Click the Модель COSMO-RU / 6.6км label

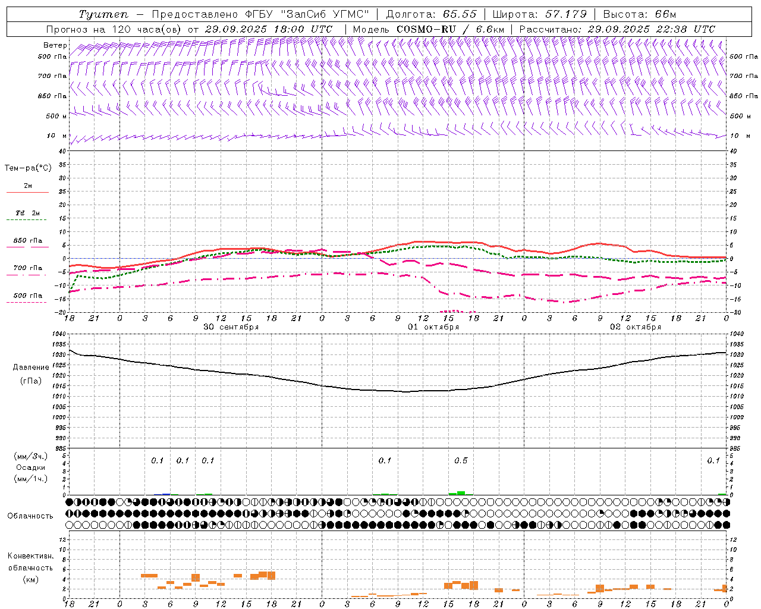click(x=428, y=29)
